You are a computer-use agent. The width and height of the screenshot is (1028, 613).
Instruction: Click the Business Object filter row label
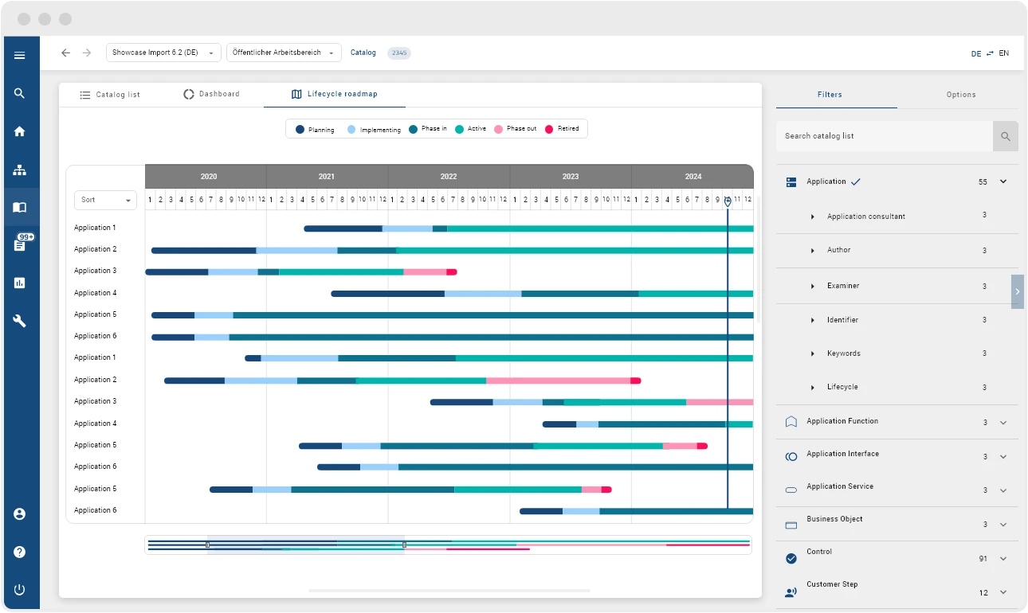(x=834, y=519)
